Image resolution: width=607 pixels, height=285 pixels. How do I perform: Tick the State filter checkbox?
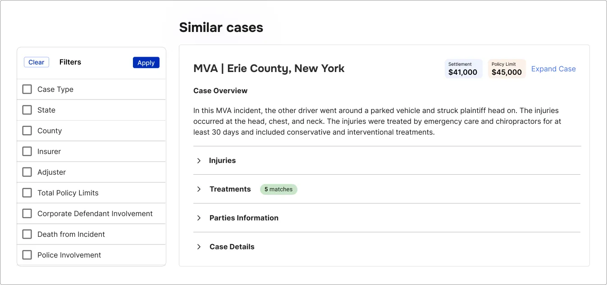(x=27, y=110)
